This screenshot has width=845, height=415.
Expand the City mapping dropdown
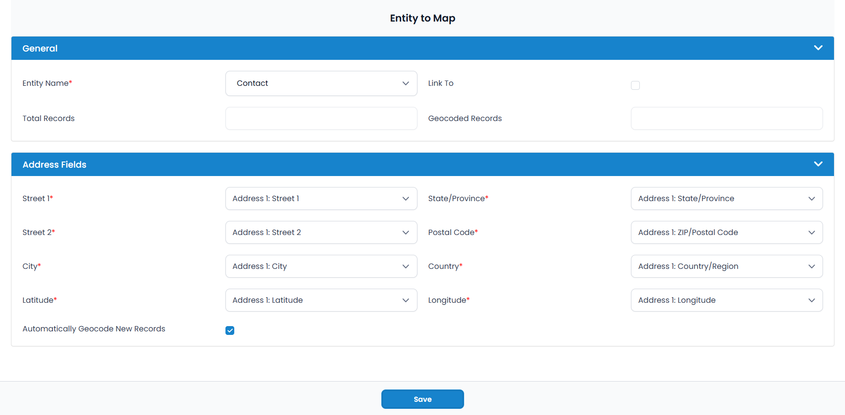point(321,266)
